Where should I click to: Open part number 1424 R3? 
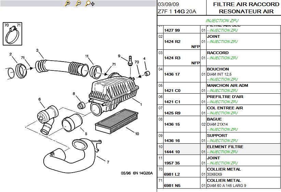click(x=172, y=58)
